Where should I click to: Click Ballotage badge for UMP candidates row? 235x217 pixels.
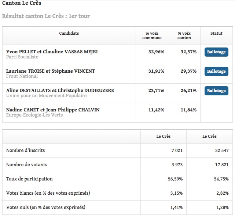(216, 91)
